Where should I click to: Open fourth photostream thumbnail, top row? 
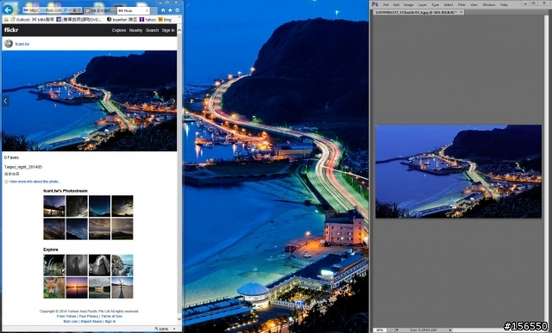pyautogui.click(x=122, y=206)
